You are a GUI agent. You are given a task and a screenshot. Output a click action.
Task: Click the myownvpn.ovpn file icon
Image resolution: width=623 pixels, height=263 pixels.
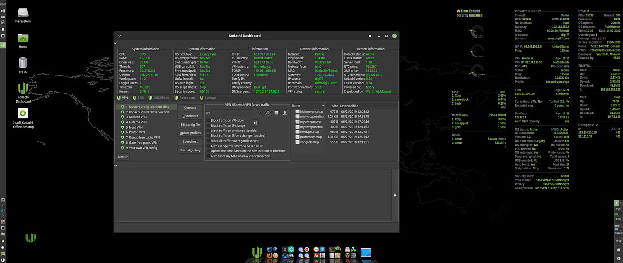pyautogui.click(x=298, y=122)
